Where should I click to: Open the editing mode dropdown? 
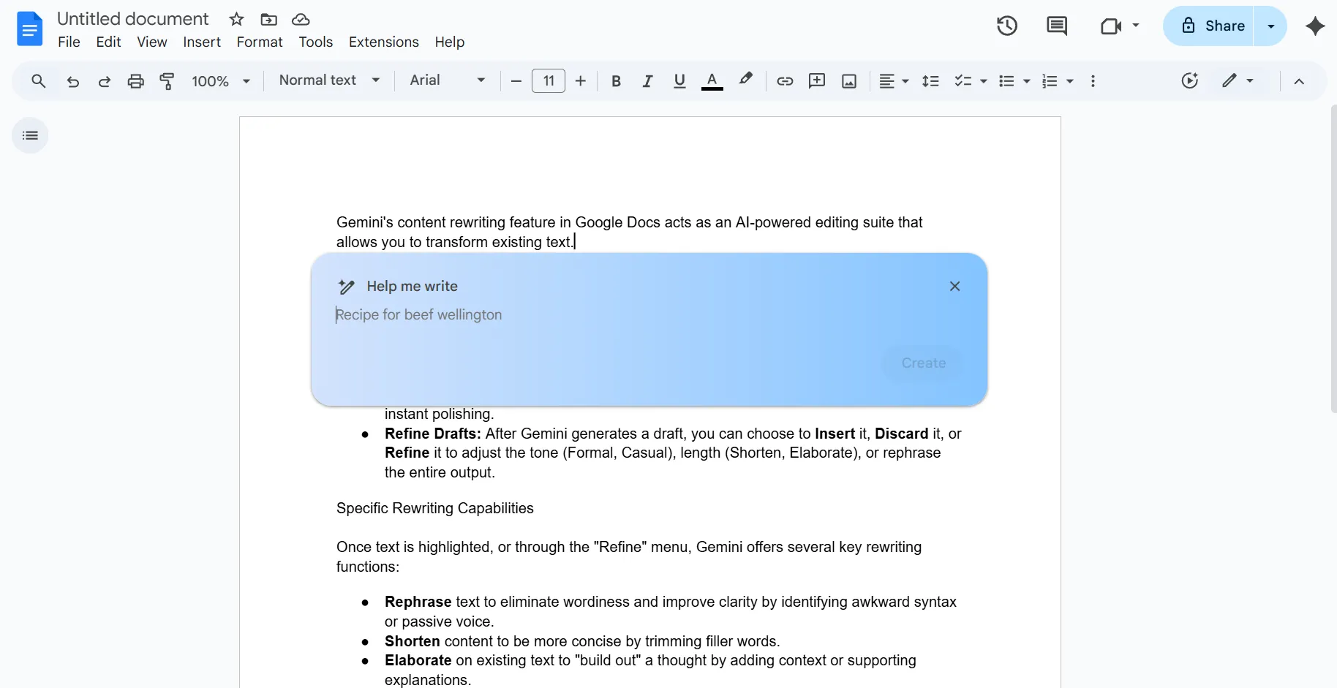pyautogui.click(x=1238, y=80)
